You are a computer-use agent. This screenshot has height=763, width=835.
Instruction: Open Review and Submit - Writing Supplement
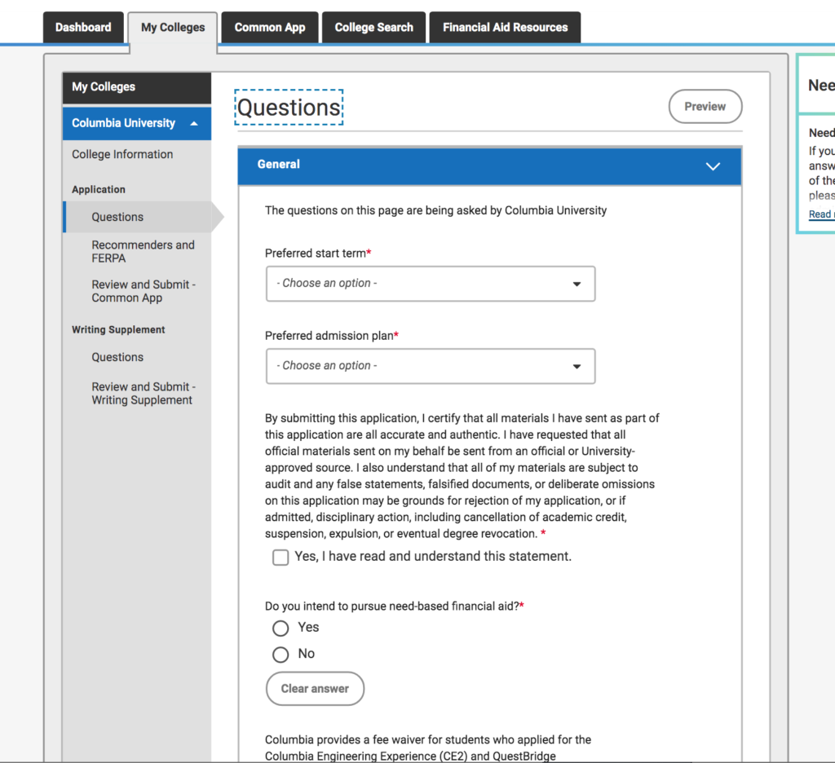144,394
